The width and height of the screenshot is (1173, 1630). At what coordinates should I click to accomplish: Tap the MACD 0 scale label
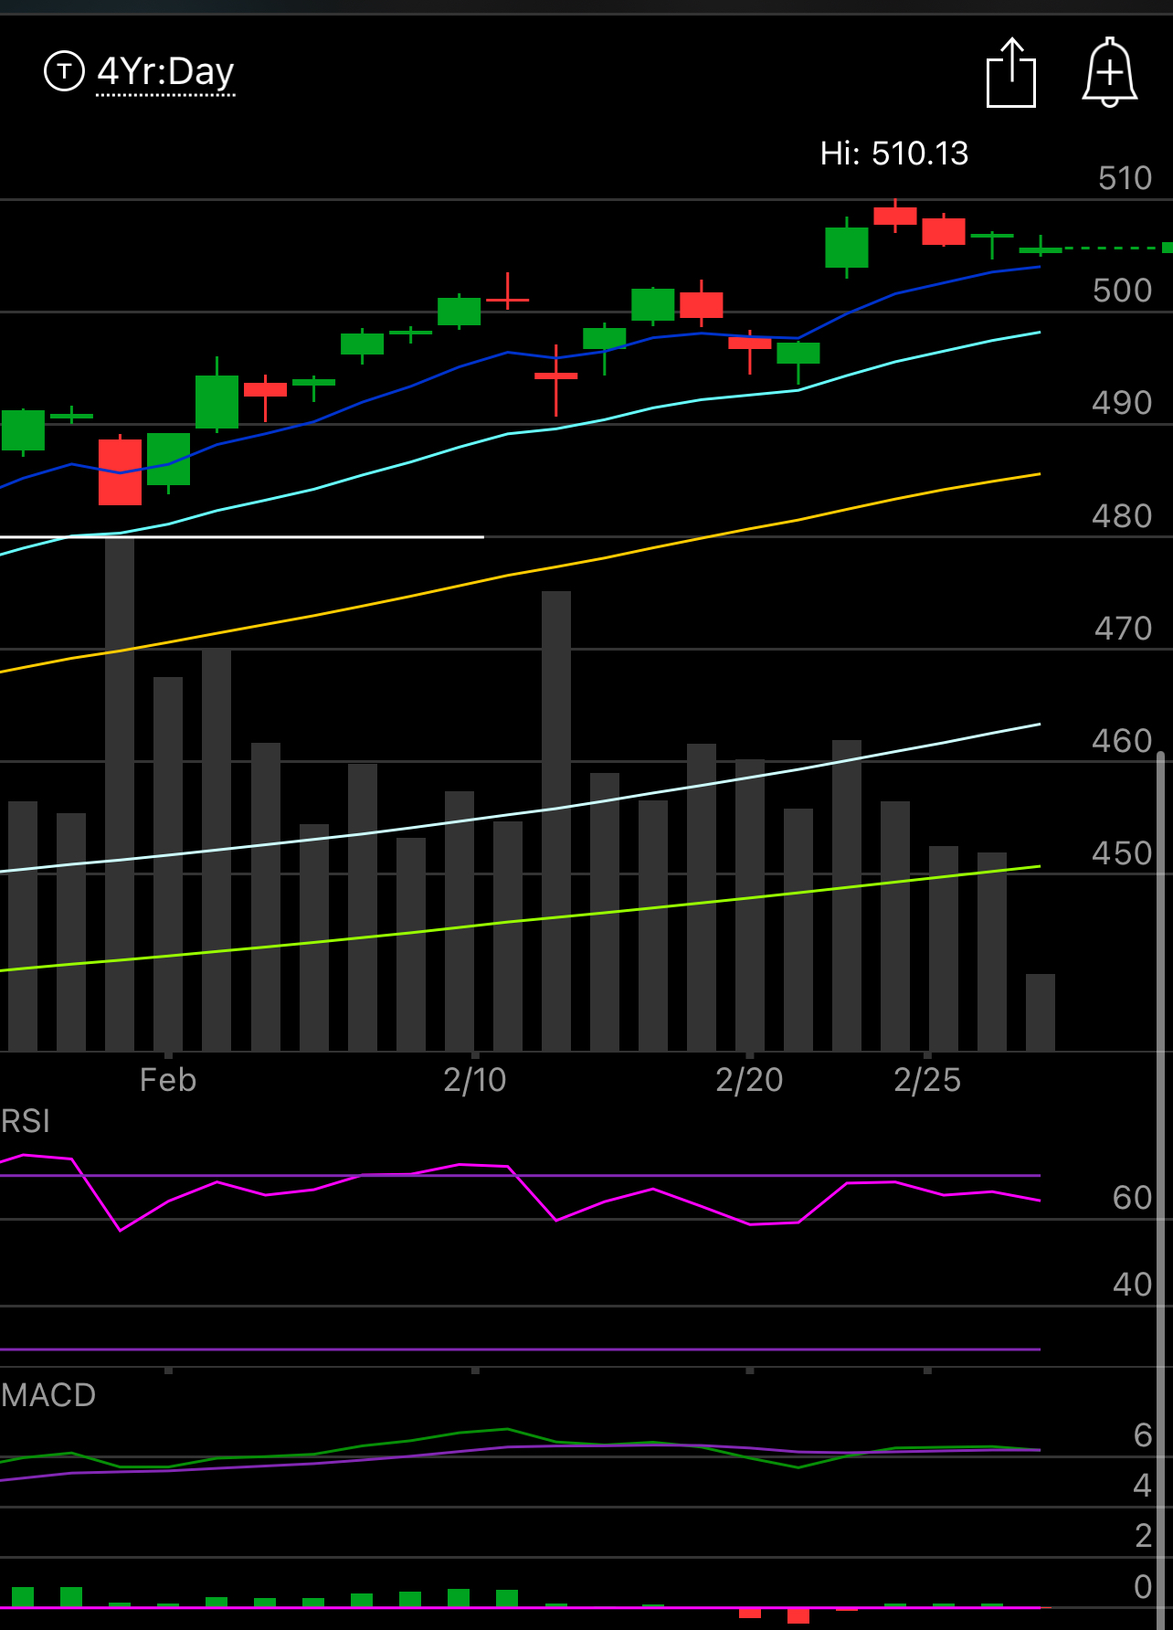1143,1587
